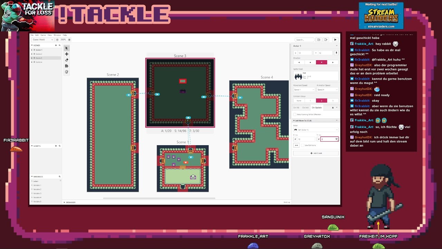Open the Game menu

43,35
